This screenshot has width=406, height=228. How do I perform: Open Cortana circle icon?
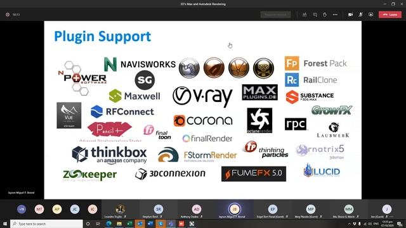click(88, 224)
